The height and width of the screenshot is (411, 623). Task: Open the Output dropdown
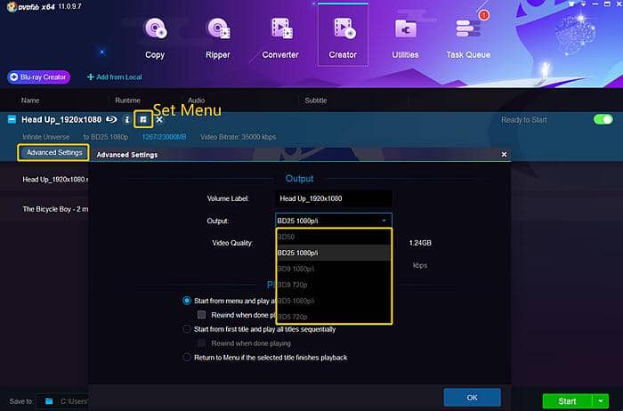(x=334, y=221)
